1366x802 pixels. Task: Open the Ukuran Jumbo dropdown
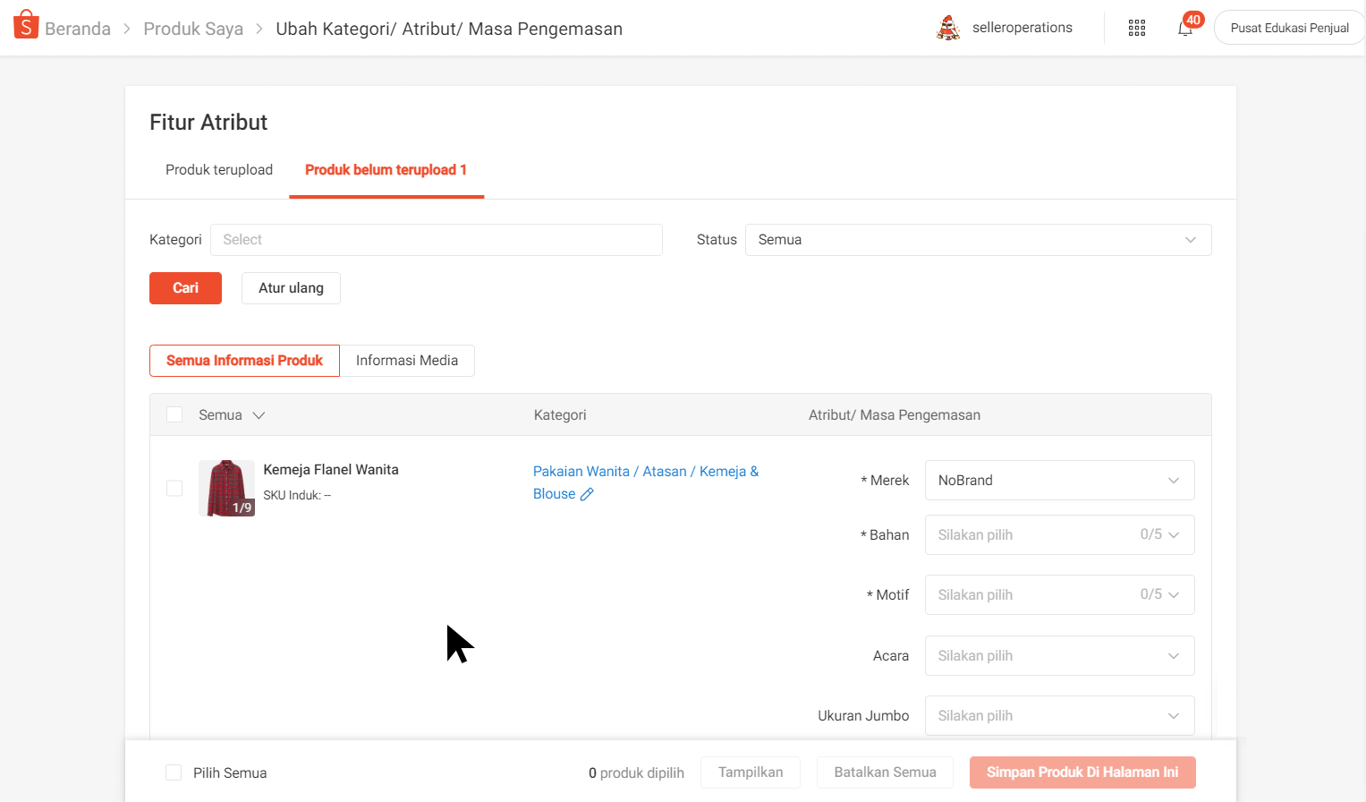pyautogui.click(x=1059, y=715)
